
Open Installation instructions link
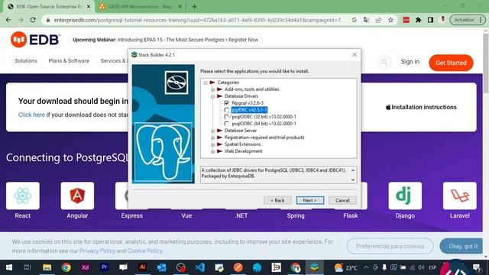421,107
